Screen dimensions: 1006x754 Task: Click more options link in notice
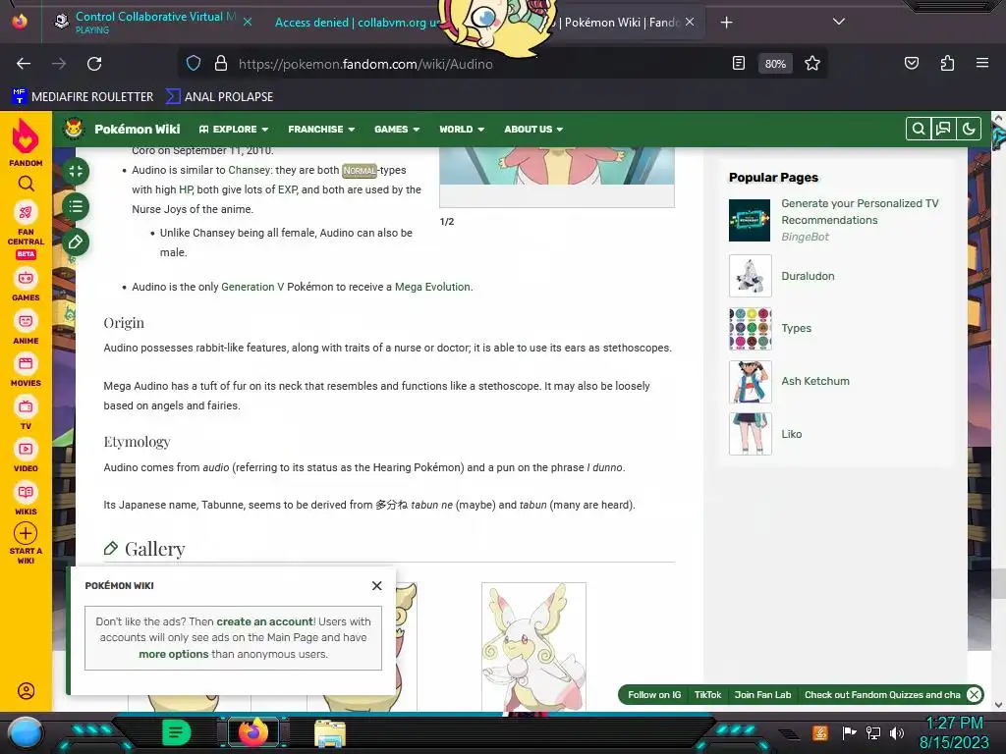pos(174,654)
